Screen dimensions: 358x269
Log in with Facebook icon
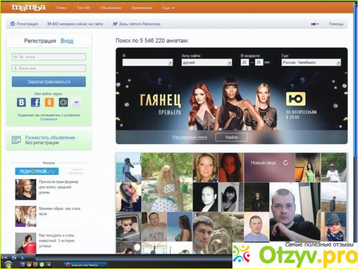[x=35, y=102]
